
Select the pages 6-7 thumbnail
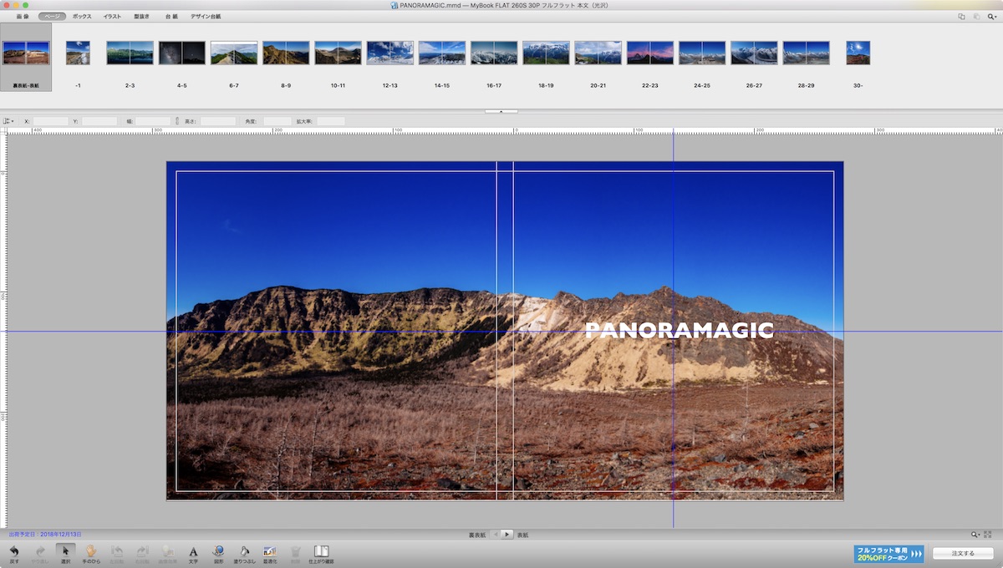tap(234, 53)
